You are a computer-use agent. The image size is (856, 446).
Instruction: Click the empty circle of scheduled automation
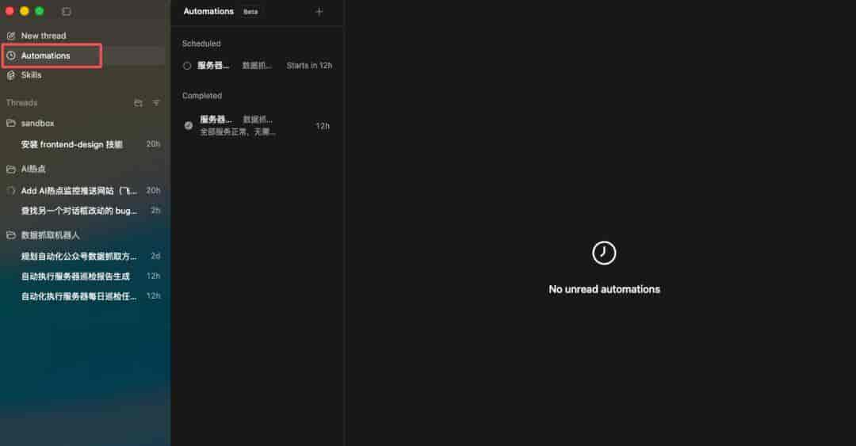point(187,66)
